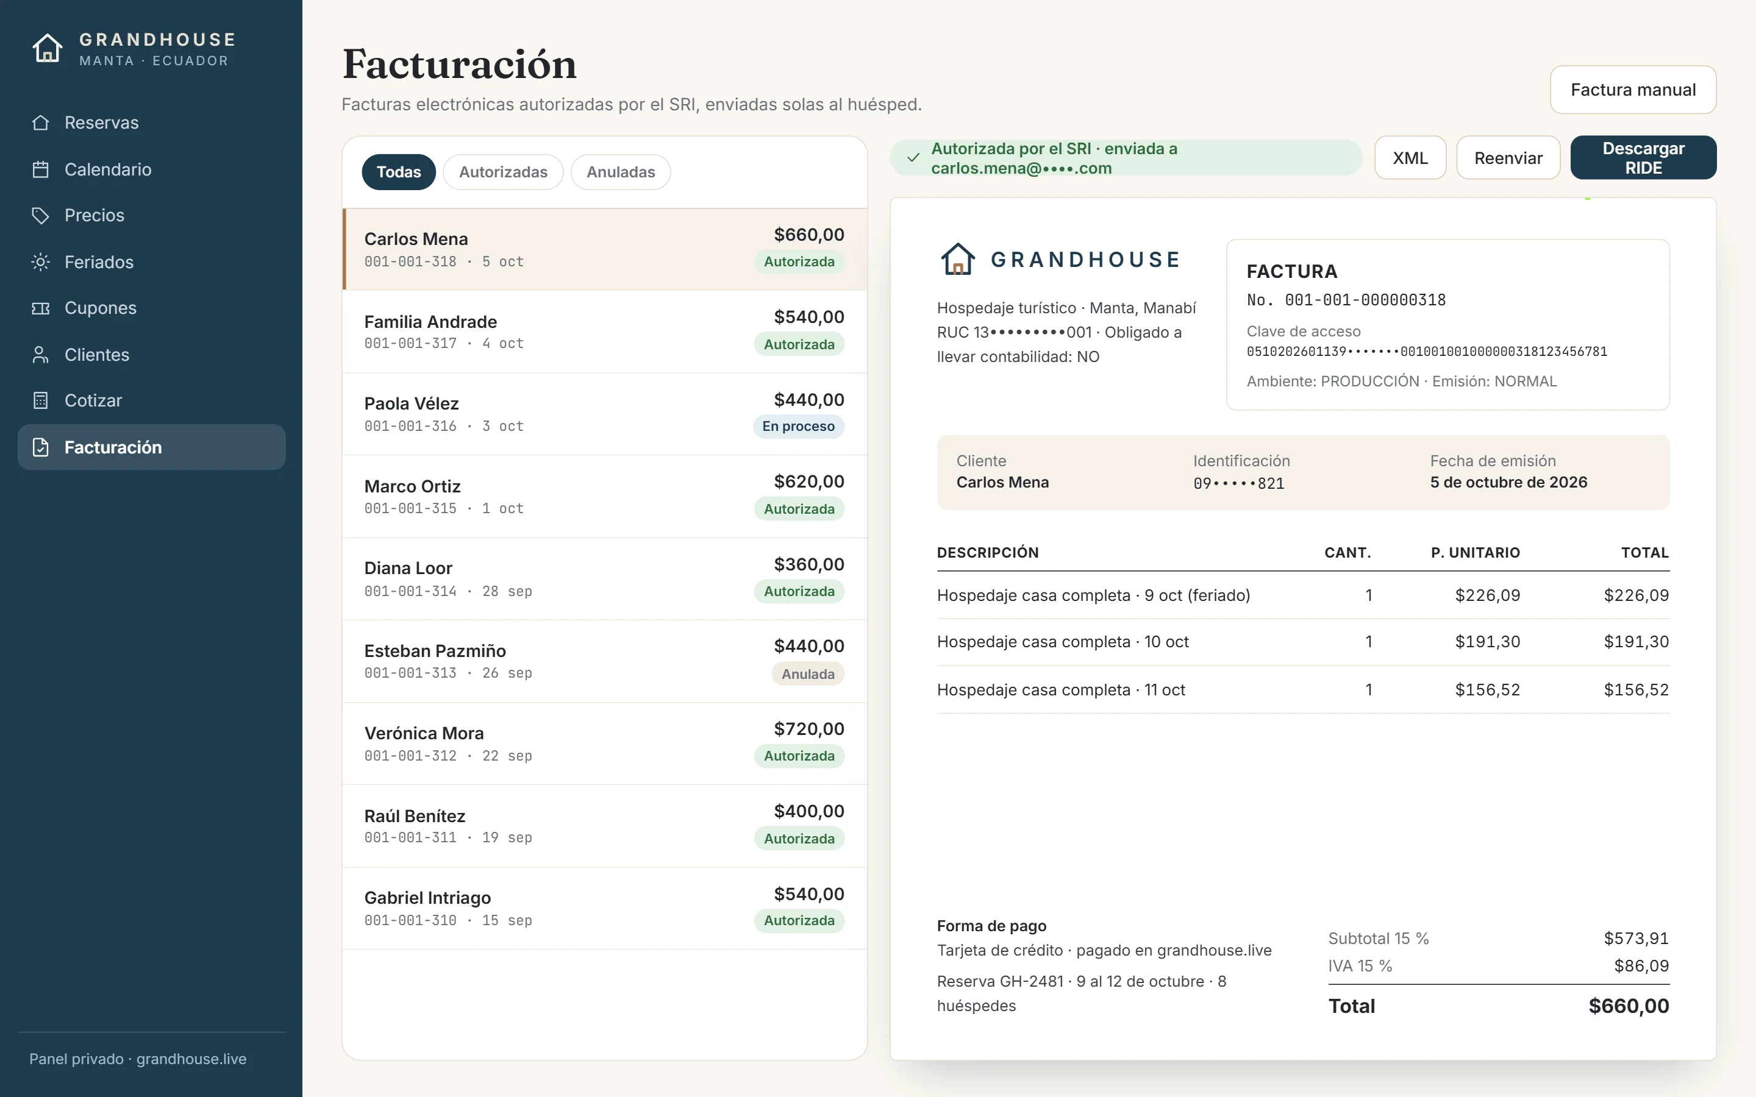This screenshot has width=1756, height=1097.
Task: Select Facturación in the sidebar
Action: click(x=152, y=447)
